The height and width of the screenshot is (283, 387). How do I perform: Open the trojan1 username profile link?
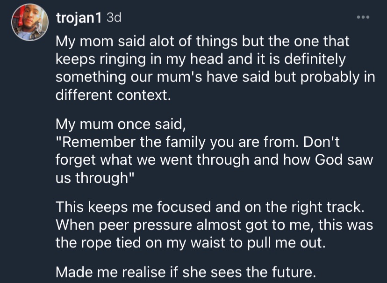click(x=79, y=18)
